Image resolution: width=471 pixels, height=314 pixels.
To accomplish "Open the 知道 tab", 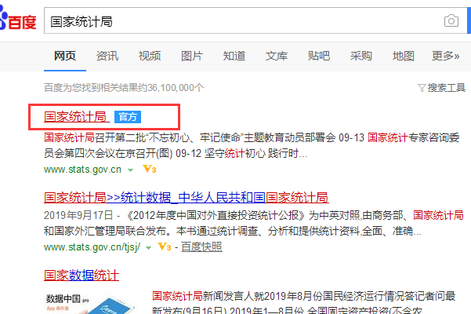I will 234,56.
